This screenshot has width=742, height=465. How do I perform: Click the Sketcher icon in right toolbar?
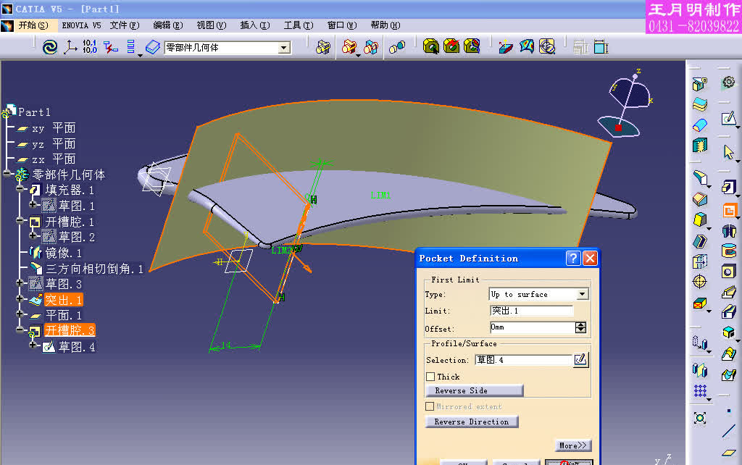(x=728, y=118)
